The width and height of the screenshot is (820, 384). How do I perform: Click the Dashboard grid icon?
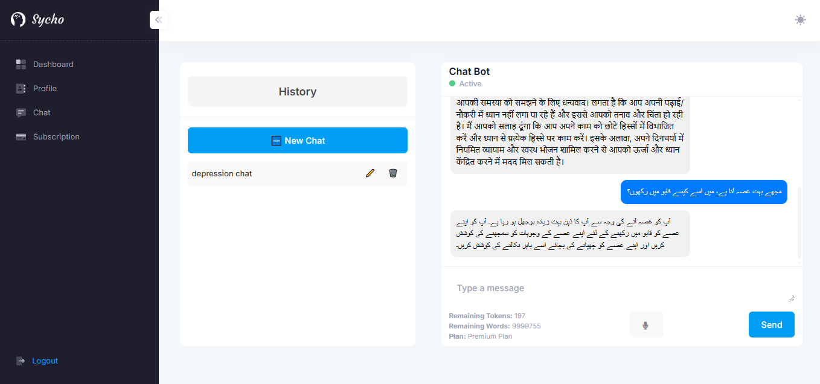coord(21,65)
